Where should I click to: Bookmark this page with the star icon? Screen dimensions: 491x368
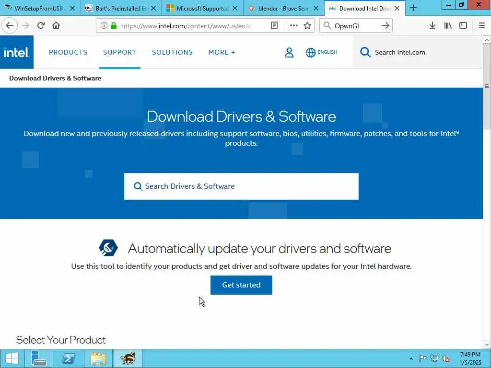(x=307, y=25)
